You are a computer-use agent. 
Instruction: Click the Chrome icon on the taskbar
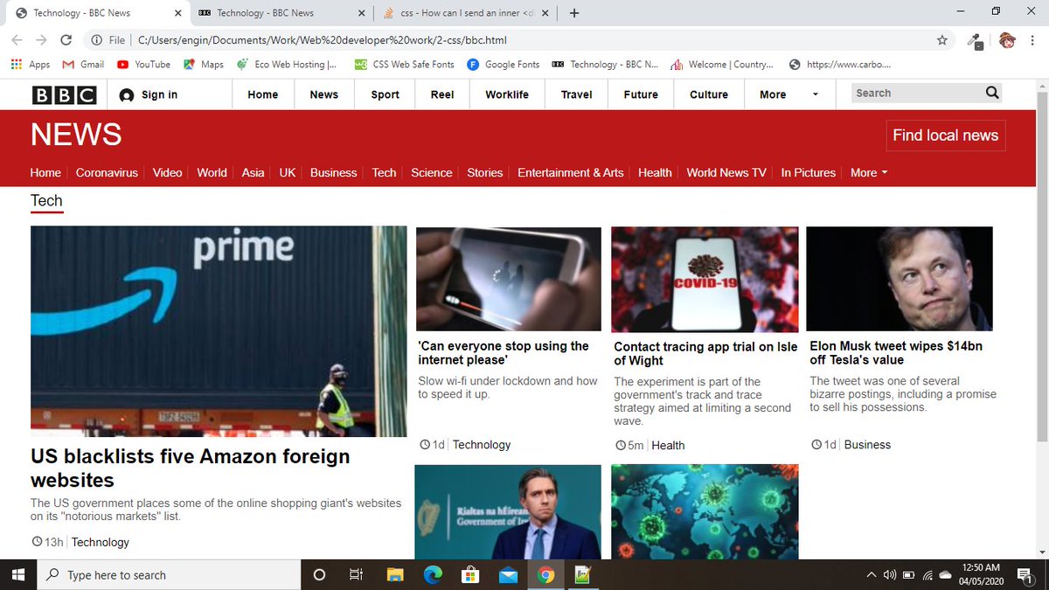click(545, 574)
